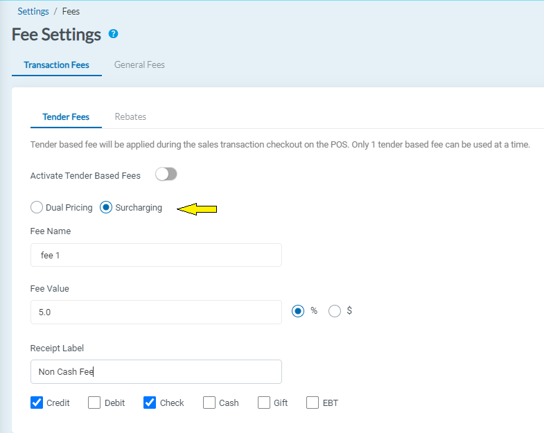Click into the Fee Value field
The image size is (544, 433).
[x=156, y=312]
